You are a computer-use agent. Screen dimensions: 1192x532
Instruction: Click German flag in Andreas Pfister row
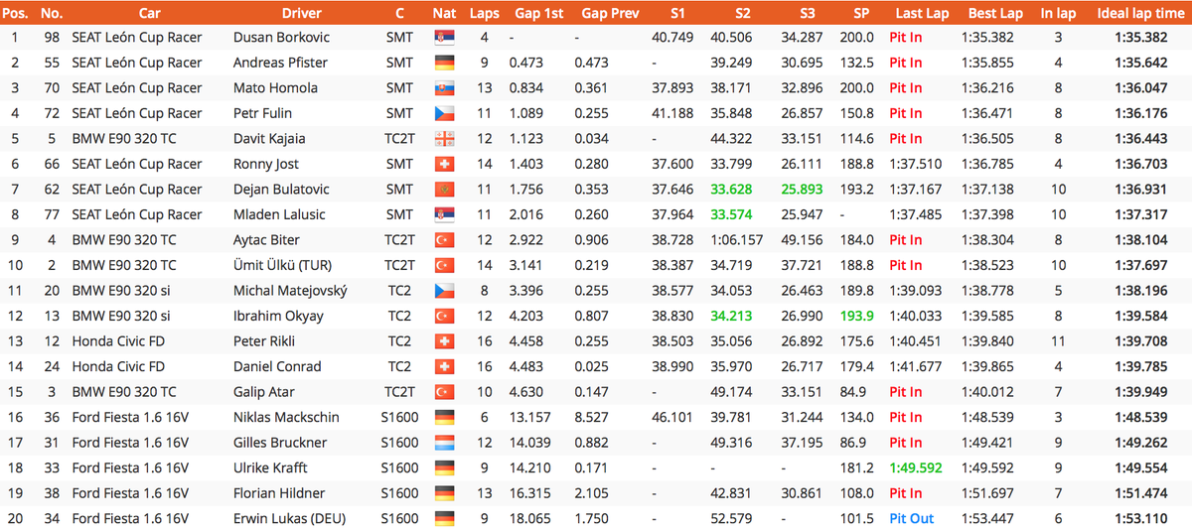[x=444, y=63]
